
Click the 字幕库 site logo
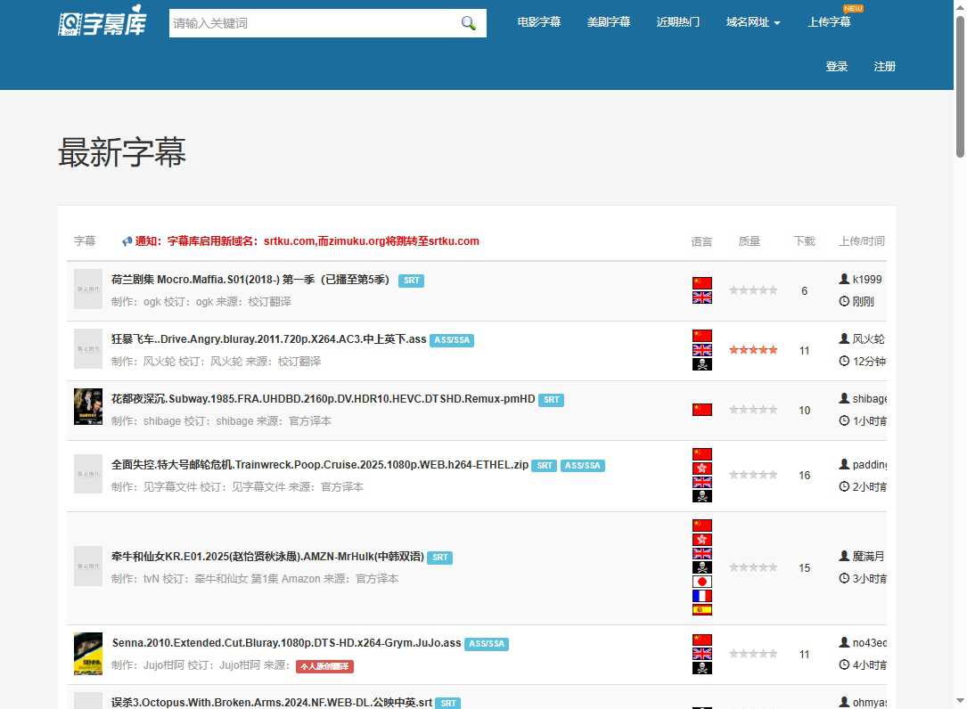point(102,21)
